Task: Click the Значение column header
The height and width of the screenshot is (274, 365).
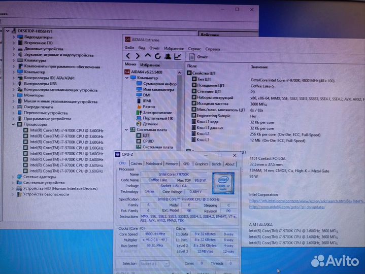Action: (x=259, y=67)
